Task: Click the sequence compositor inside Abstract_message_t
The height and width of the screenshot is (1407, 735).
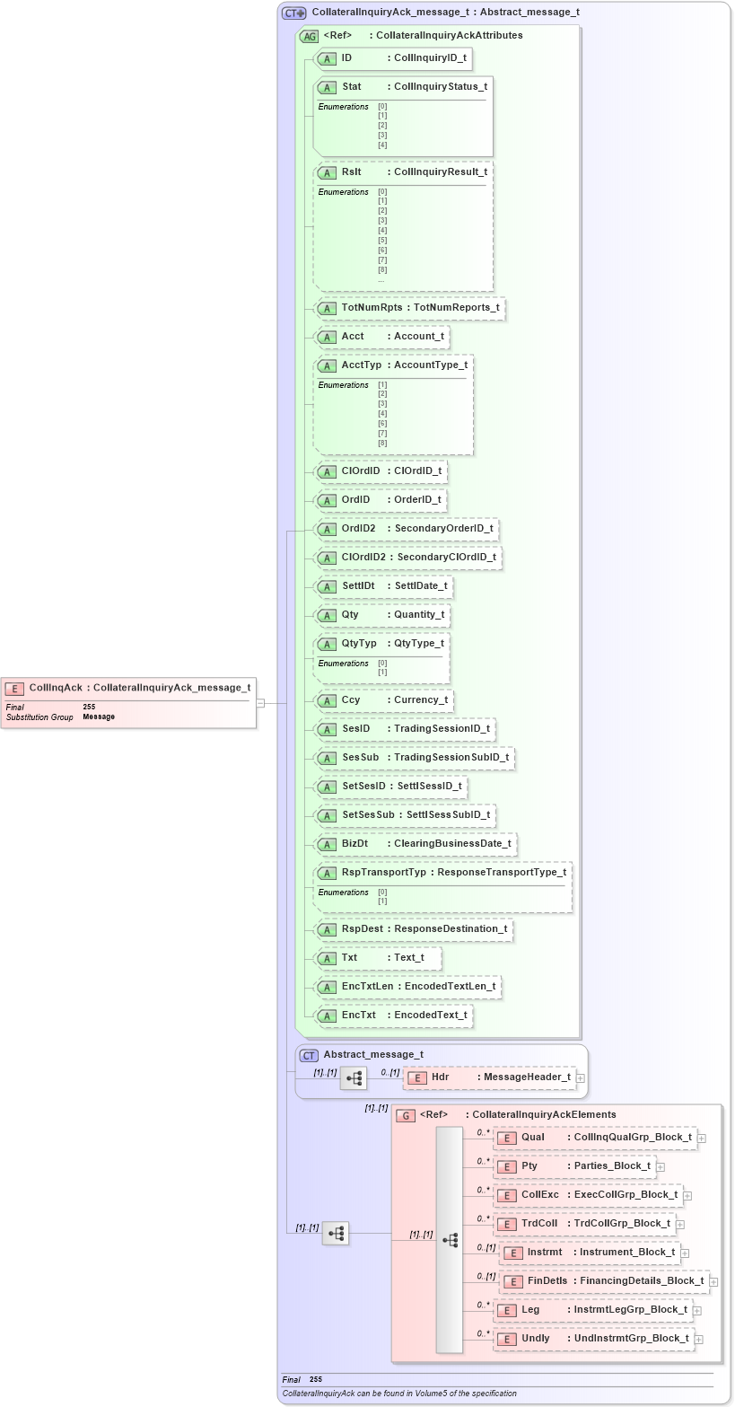Action: [354, 1077]
